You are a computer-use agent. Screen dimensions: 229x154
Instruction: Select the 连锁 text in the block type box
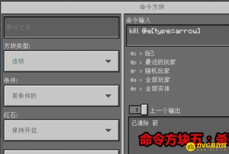tap(18, 61)
